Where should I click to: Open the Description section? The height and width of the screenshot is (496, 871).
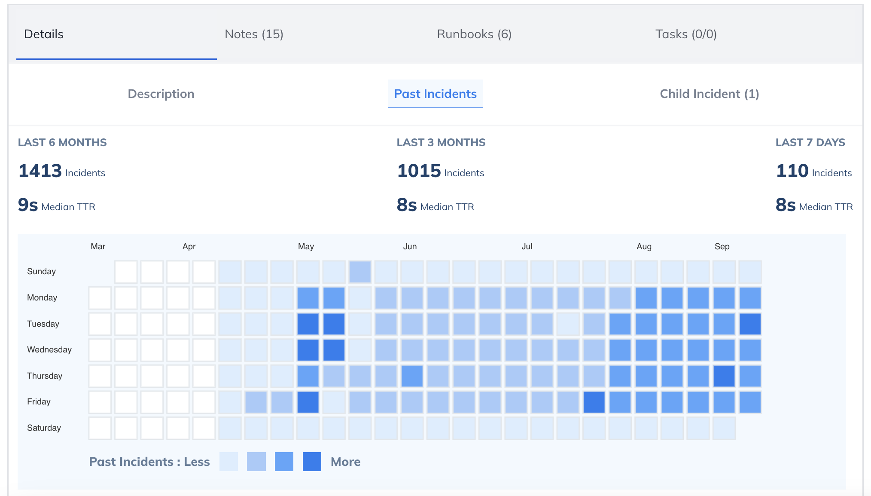point(161,94)
